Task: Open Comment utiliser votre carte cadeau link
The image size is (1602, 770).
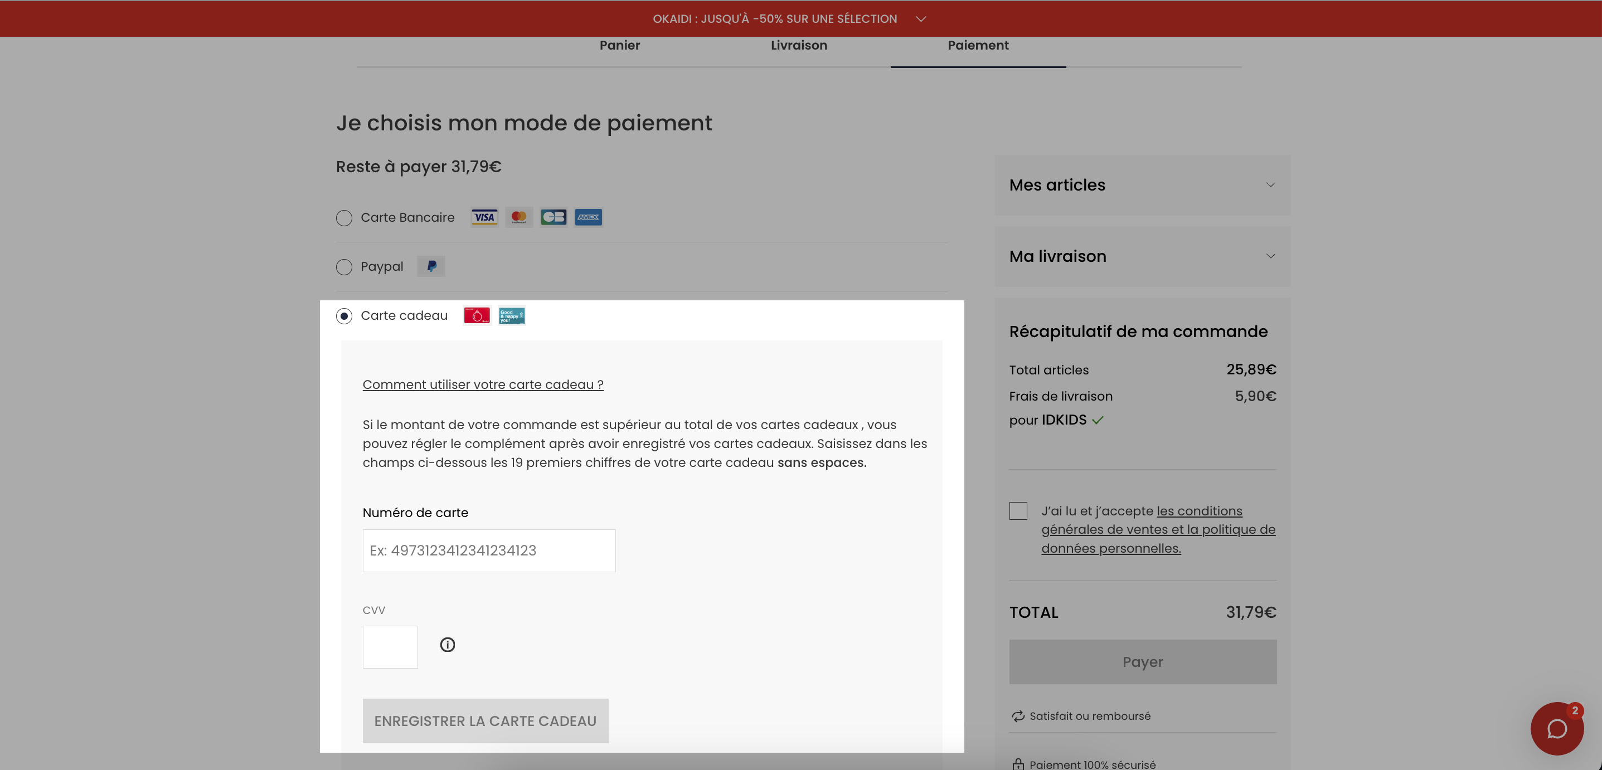Action: pyautogui.click(x=483, y=384)
